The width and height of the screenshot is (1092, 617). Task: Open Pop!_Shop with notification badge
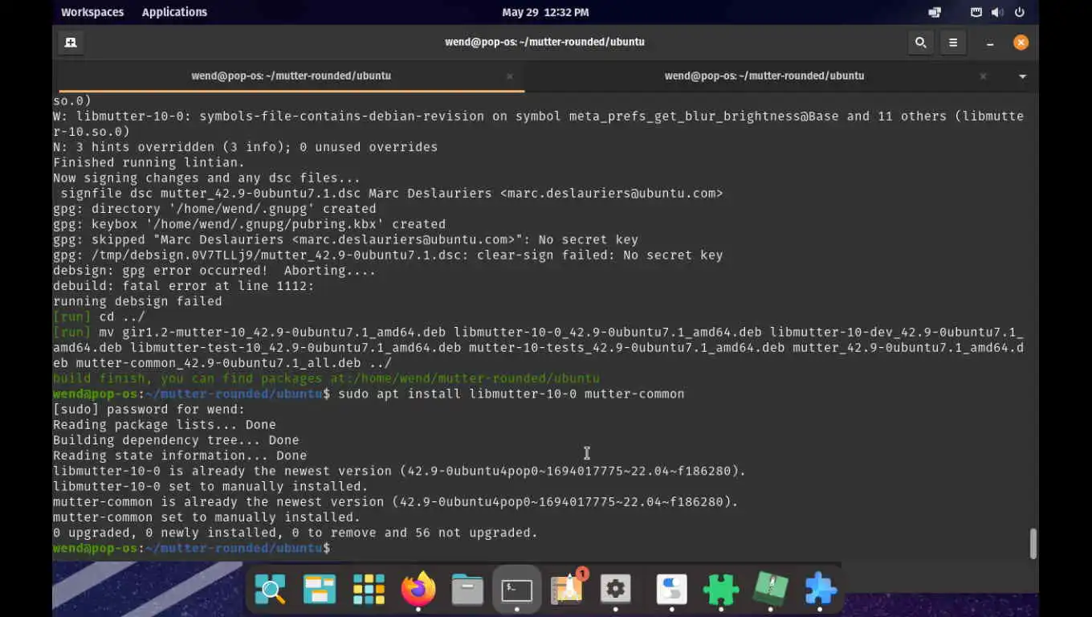coord(568,589)
